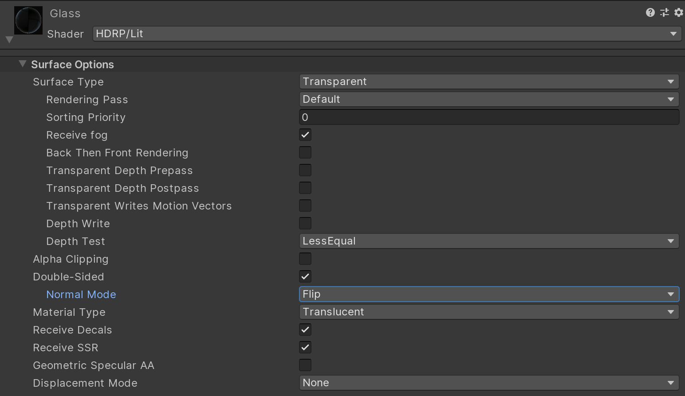The height and width of the screenshot is (396, 685).
Task: Click the material presets slider icon
Action: tap(664, 12)
